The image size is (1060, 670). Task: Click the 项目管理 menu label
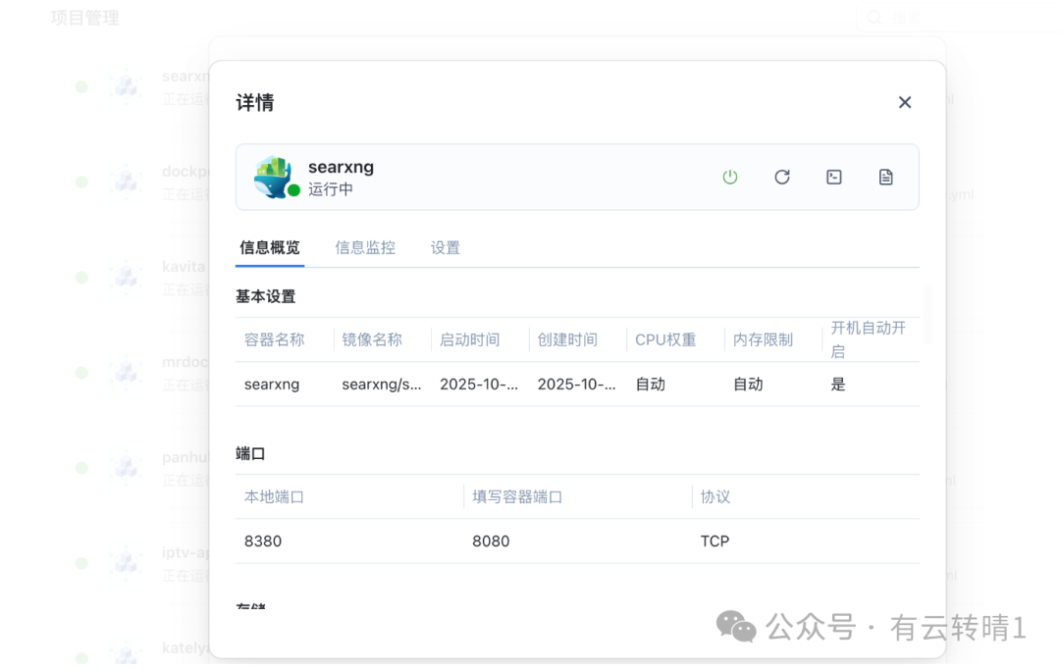click(x=84, y=16)
